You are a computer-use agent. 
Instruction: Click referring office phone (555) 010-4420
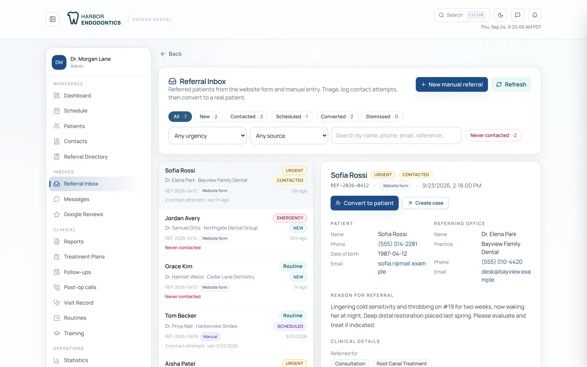click(502, 262)
